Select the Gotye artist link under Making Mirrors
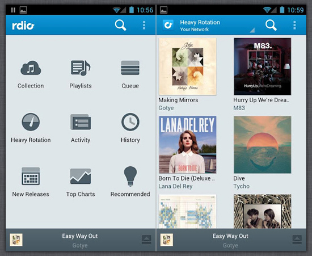 pos(166,108)
